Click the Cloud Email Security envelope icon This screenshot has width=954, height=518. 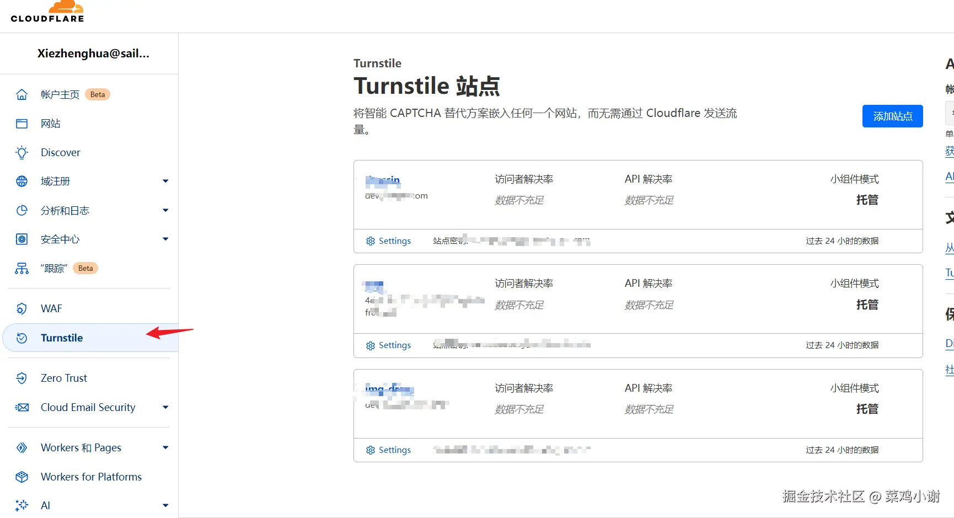pyautogui.click(x=22, y=407)
